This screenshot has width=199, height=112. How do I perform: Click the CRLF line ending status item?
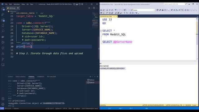[70, 109]
